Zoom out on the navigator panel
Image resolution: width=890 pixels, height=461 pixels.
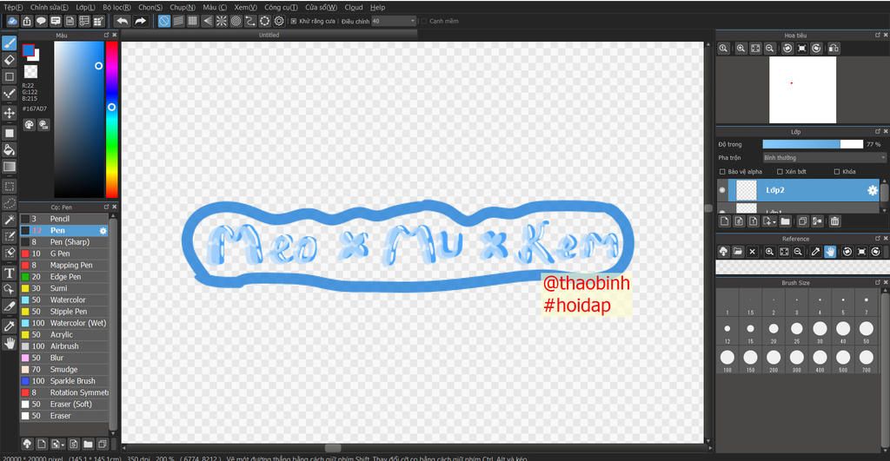click(x=770, y=49)
